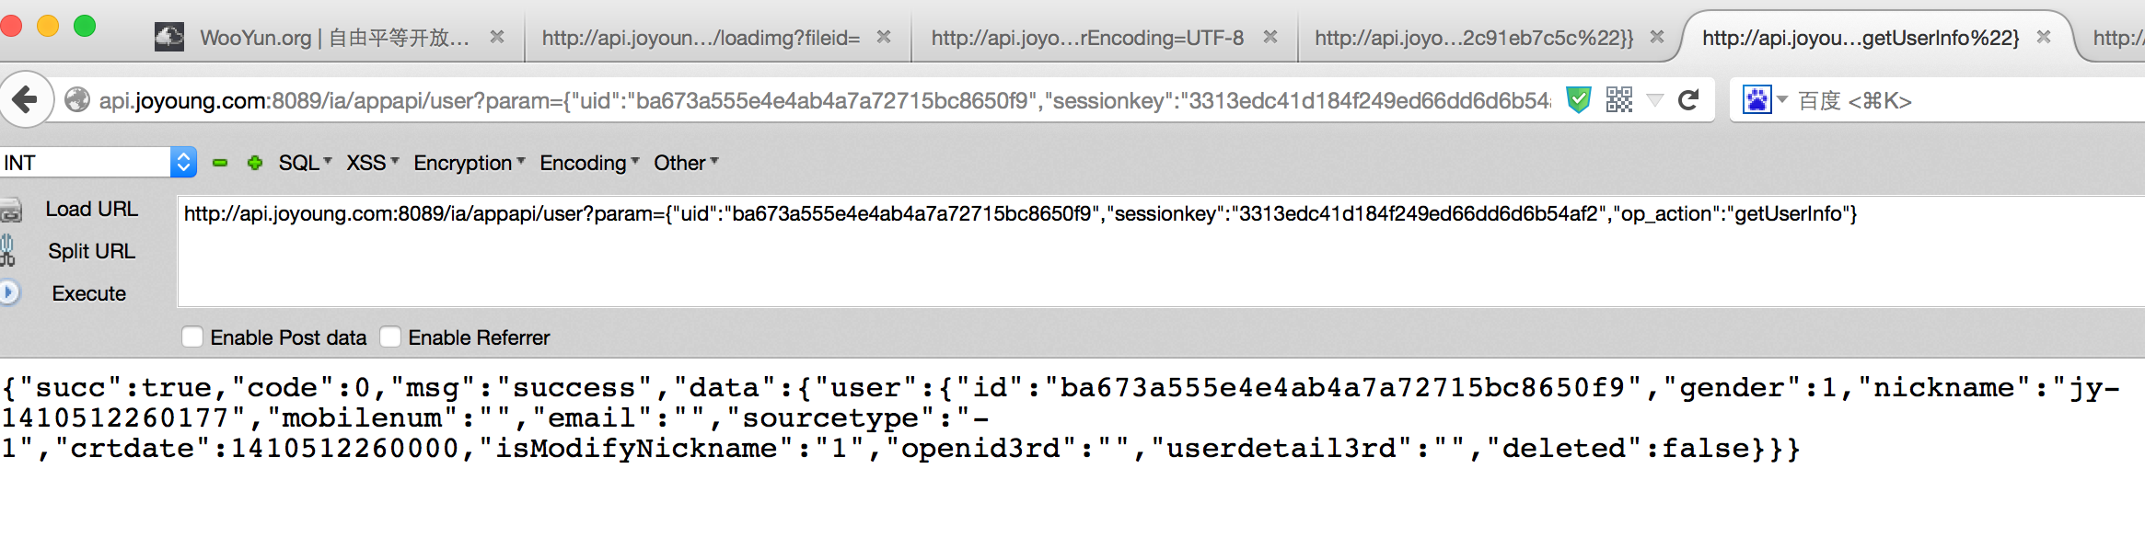Expand the SQL dropdown menu
2145x537 pixels.
point(305,163)
